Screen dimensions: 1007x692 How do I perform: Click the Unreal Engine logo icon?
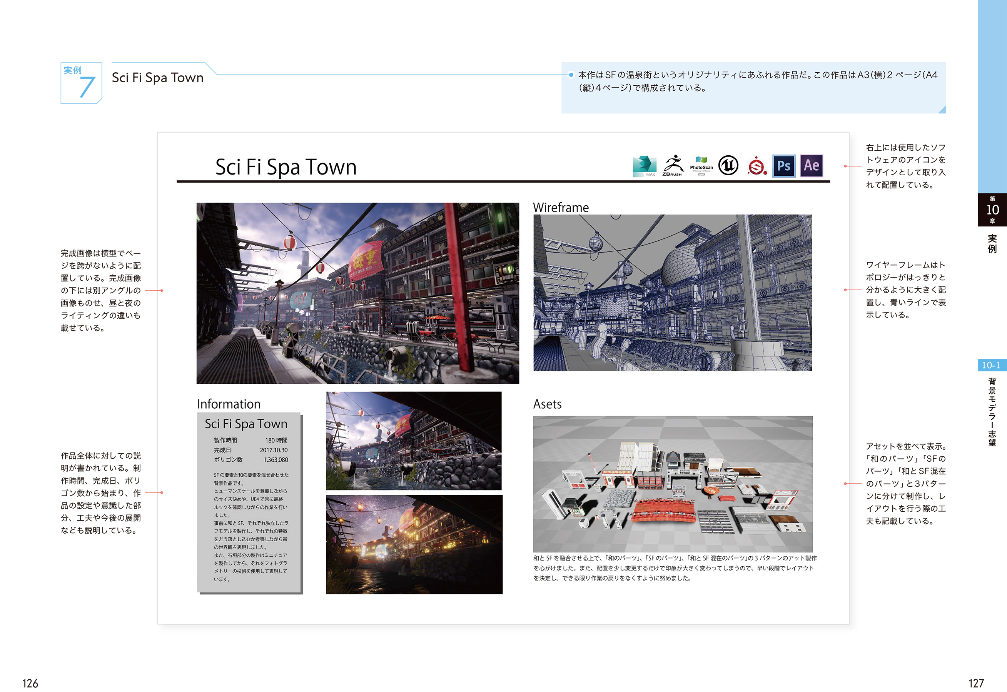(x=728, y=165)
